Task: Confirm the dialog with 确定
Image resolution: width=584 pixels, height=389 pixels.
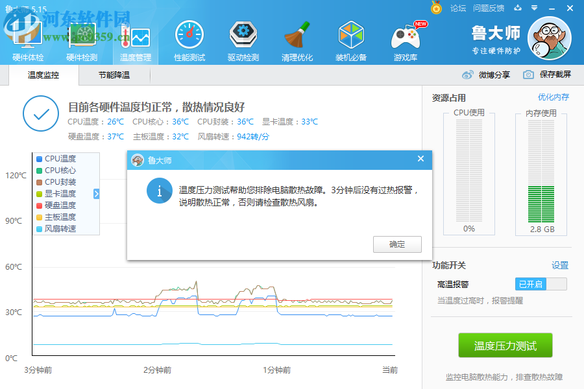Action: tap(396, 244)
